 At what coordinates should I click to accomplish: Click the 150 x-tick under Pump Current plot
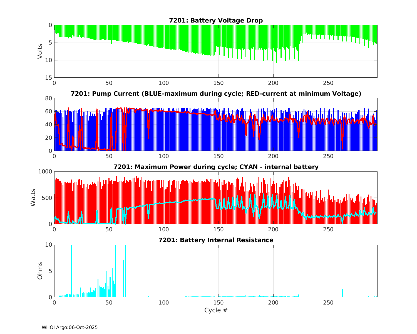coord(219,156)
